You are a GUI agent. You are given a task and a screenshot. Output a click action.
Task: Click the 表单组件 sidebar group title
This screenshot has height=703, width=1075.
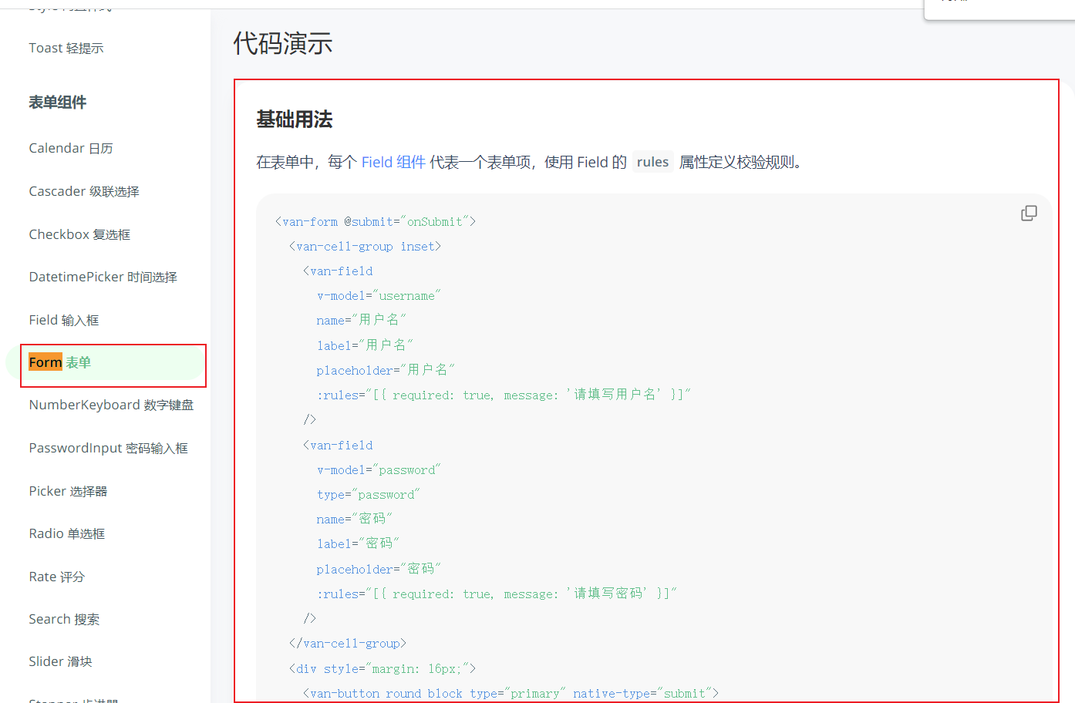tap(58, 102)
